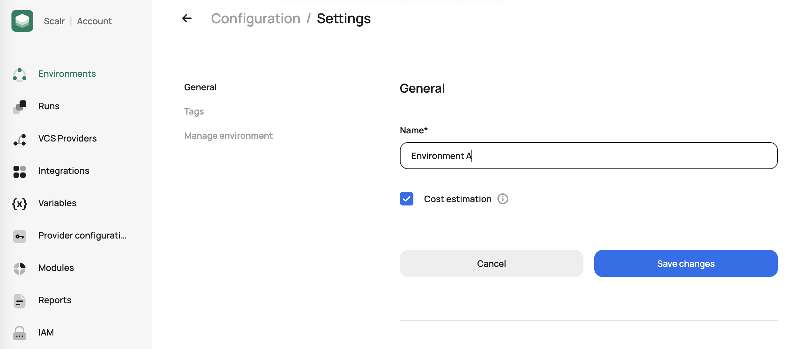
Task: Click the Environments sidebar icon
Action: click(20, 74)
